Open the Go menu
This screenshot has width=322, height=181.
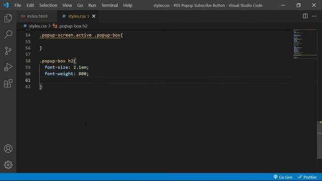point(80,6)
